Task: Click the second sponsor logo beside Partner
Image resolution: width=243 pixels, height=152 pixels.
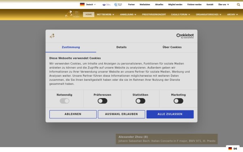Action: tap(118, 4)
